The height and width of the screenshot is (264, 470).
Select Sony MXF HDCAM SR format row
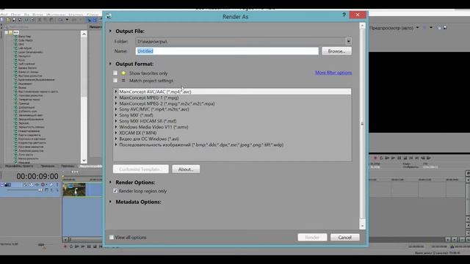pyautogui.click(x=232, y=121)
